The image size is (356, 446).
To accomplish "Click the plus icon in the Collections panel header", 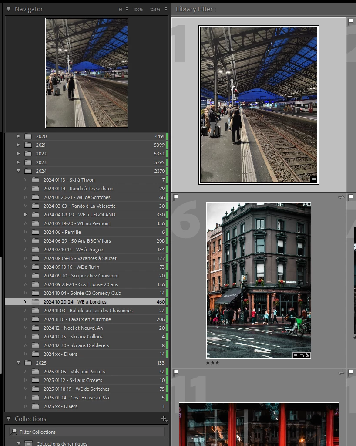I will click(x=164, y=419).
